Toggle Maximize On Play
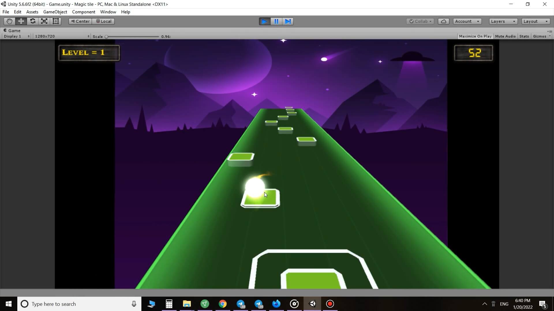This screenshot has width=554, height=311. point(475,36)
